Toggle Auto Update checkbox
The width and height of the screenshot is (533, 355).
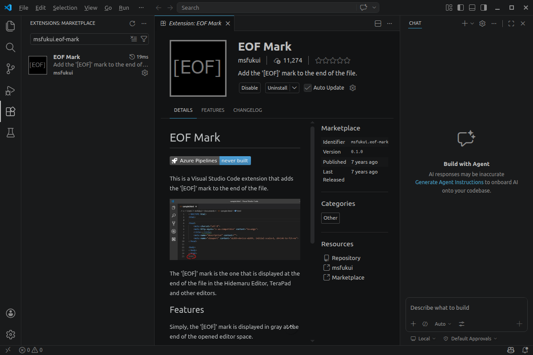(307, 88)
